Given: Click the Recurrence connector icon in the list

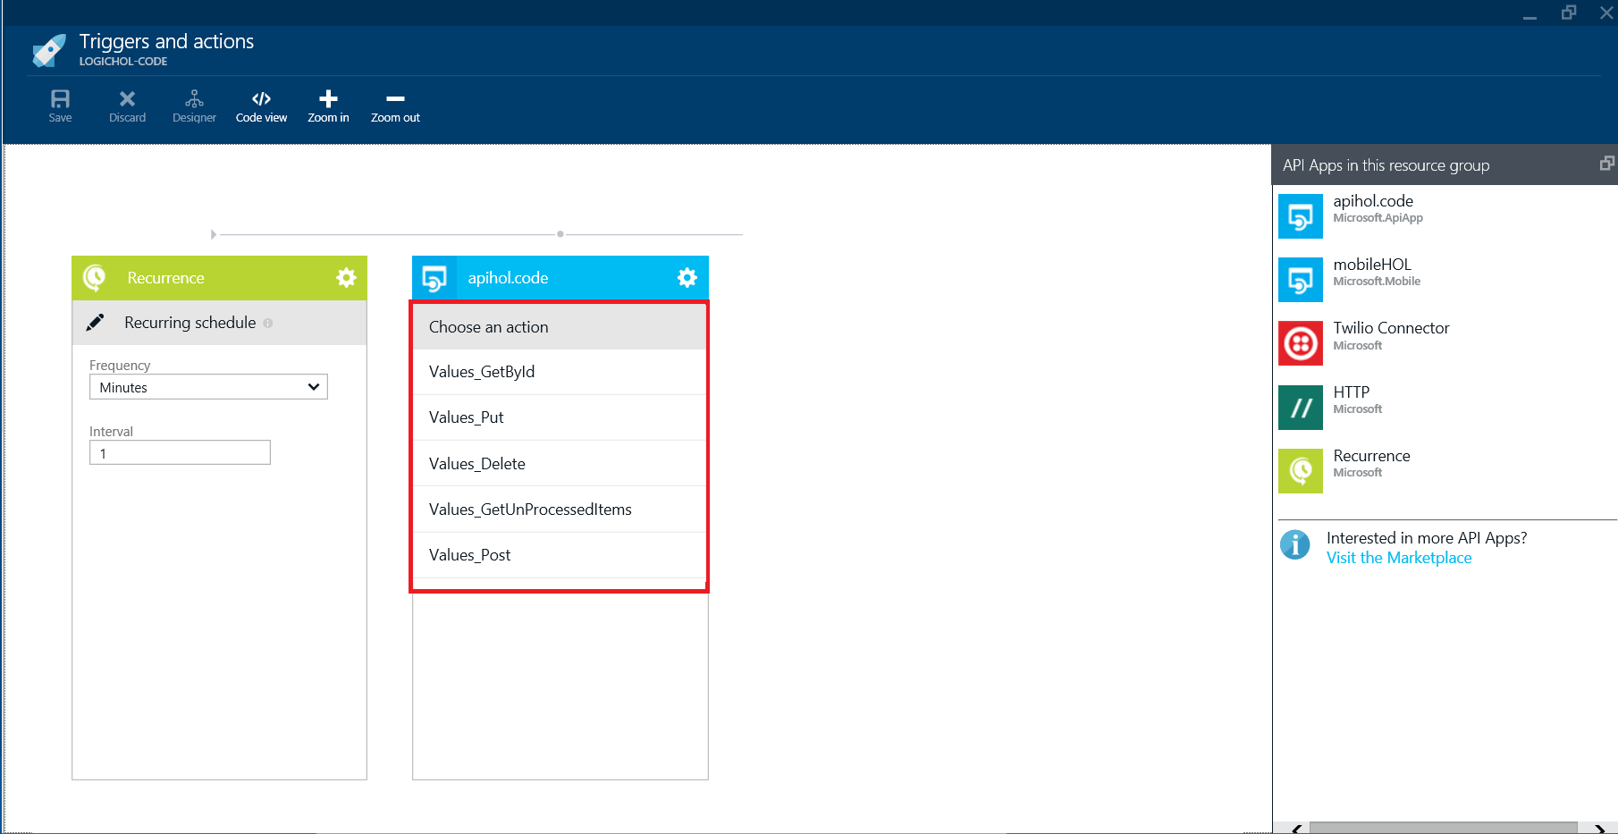Looking at the screenshot, I should point(1301,471).
